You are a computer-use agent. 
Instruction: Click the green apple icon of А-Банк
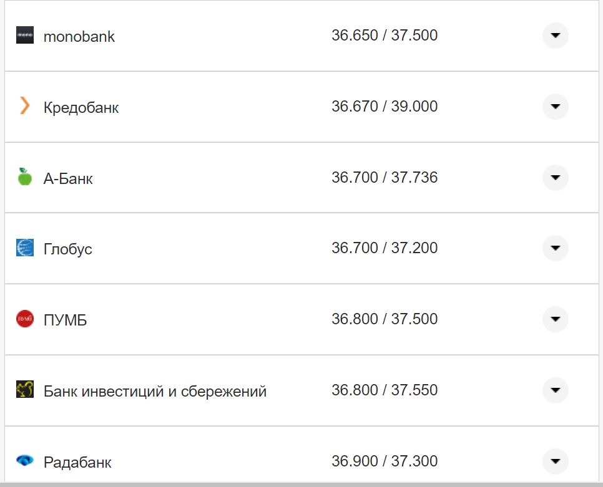24,177
